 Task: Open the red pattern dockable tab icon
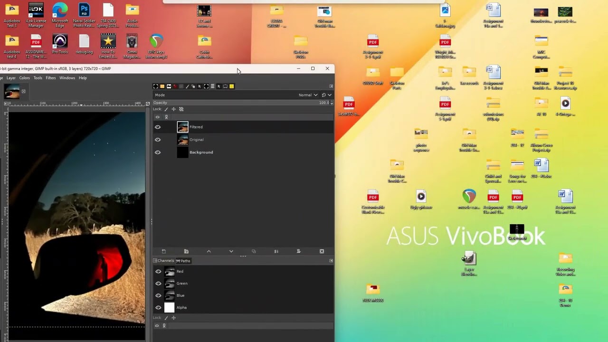(175, 86)
